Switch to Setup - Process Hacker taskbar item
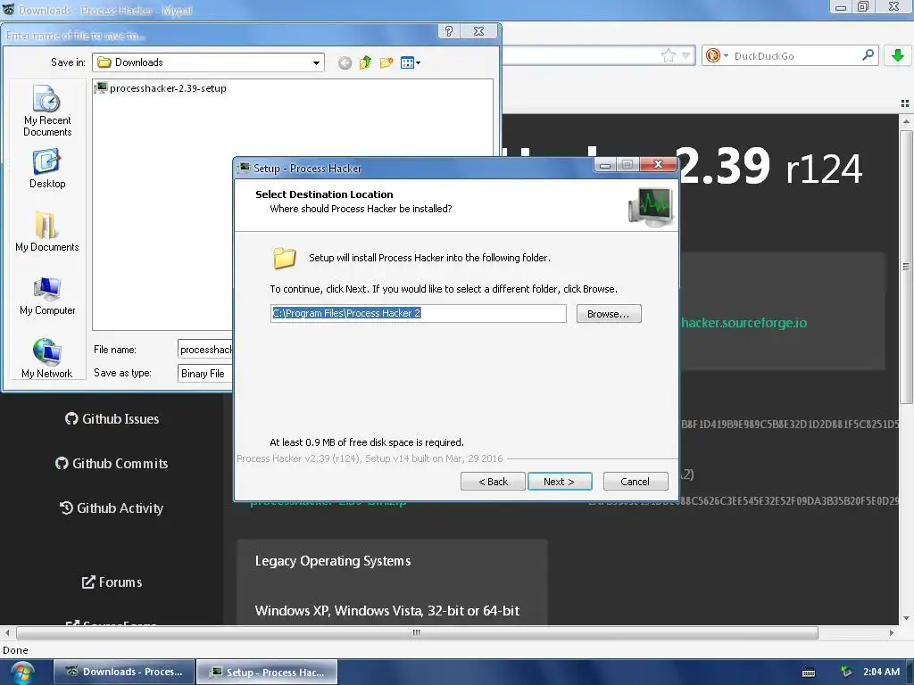The height and width of the screenshot is (685, 914). [x=268, y=673]
